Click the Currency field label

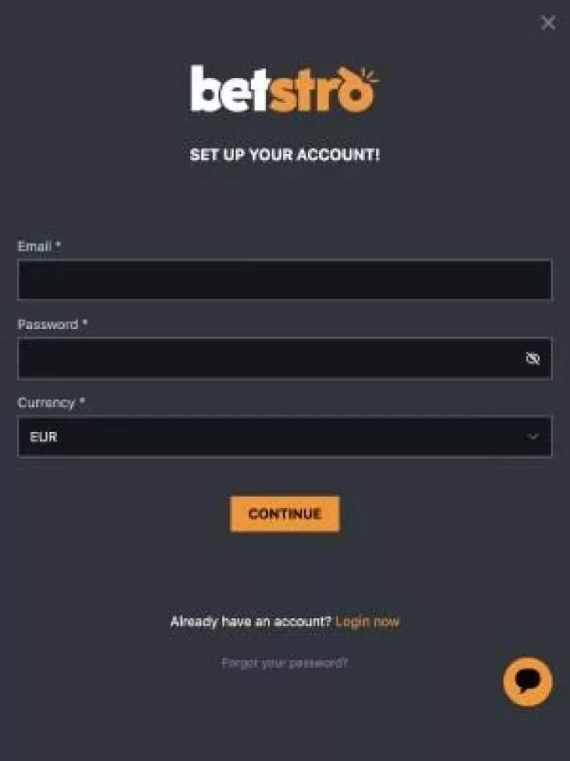pos(46,403)
